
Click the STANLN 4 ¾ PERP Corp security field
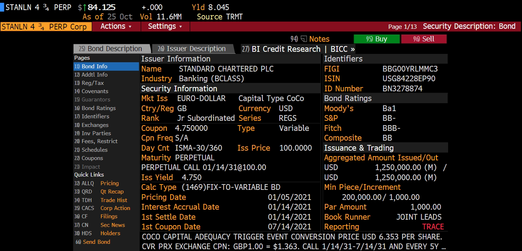coord(46,27)
